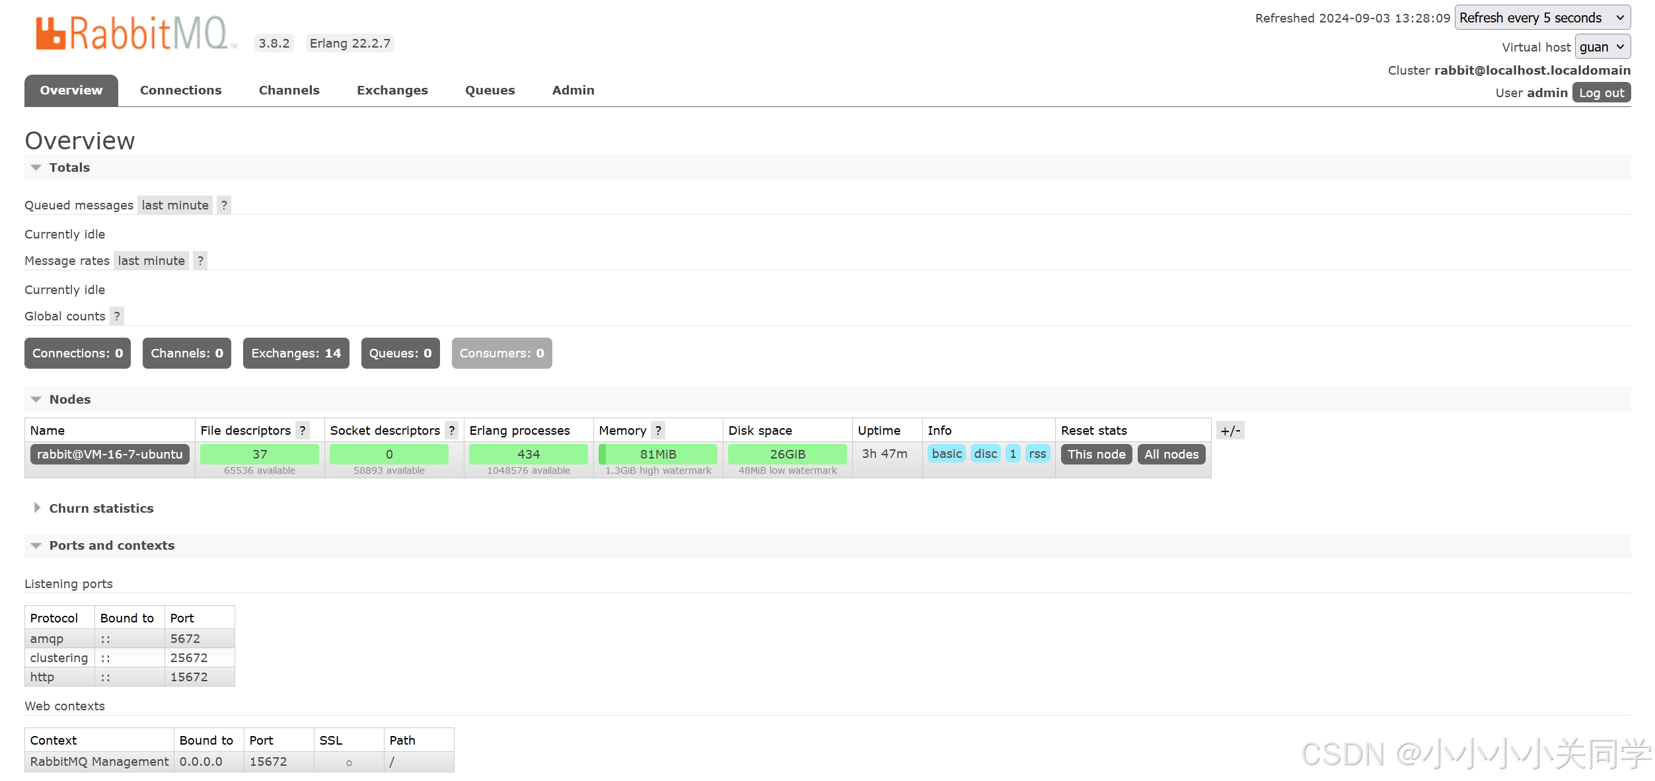Click the rss info tag
This screenshot has width=1655, height=781.
pos(1037,454)
